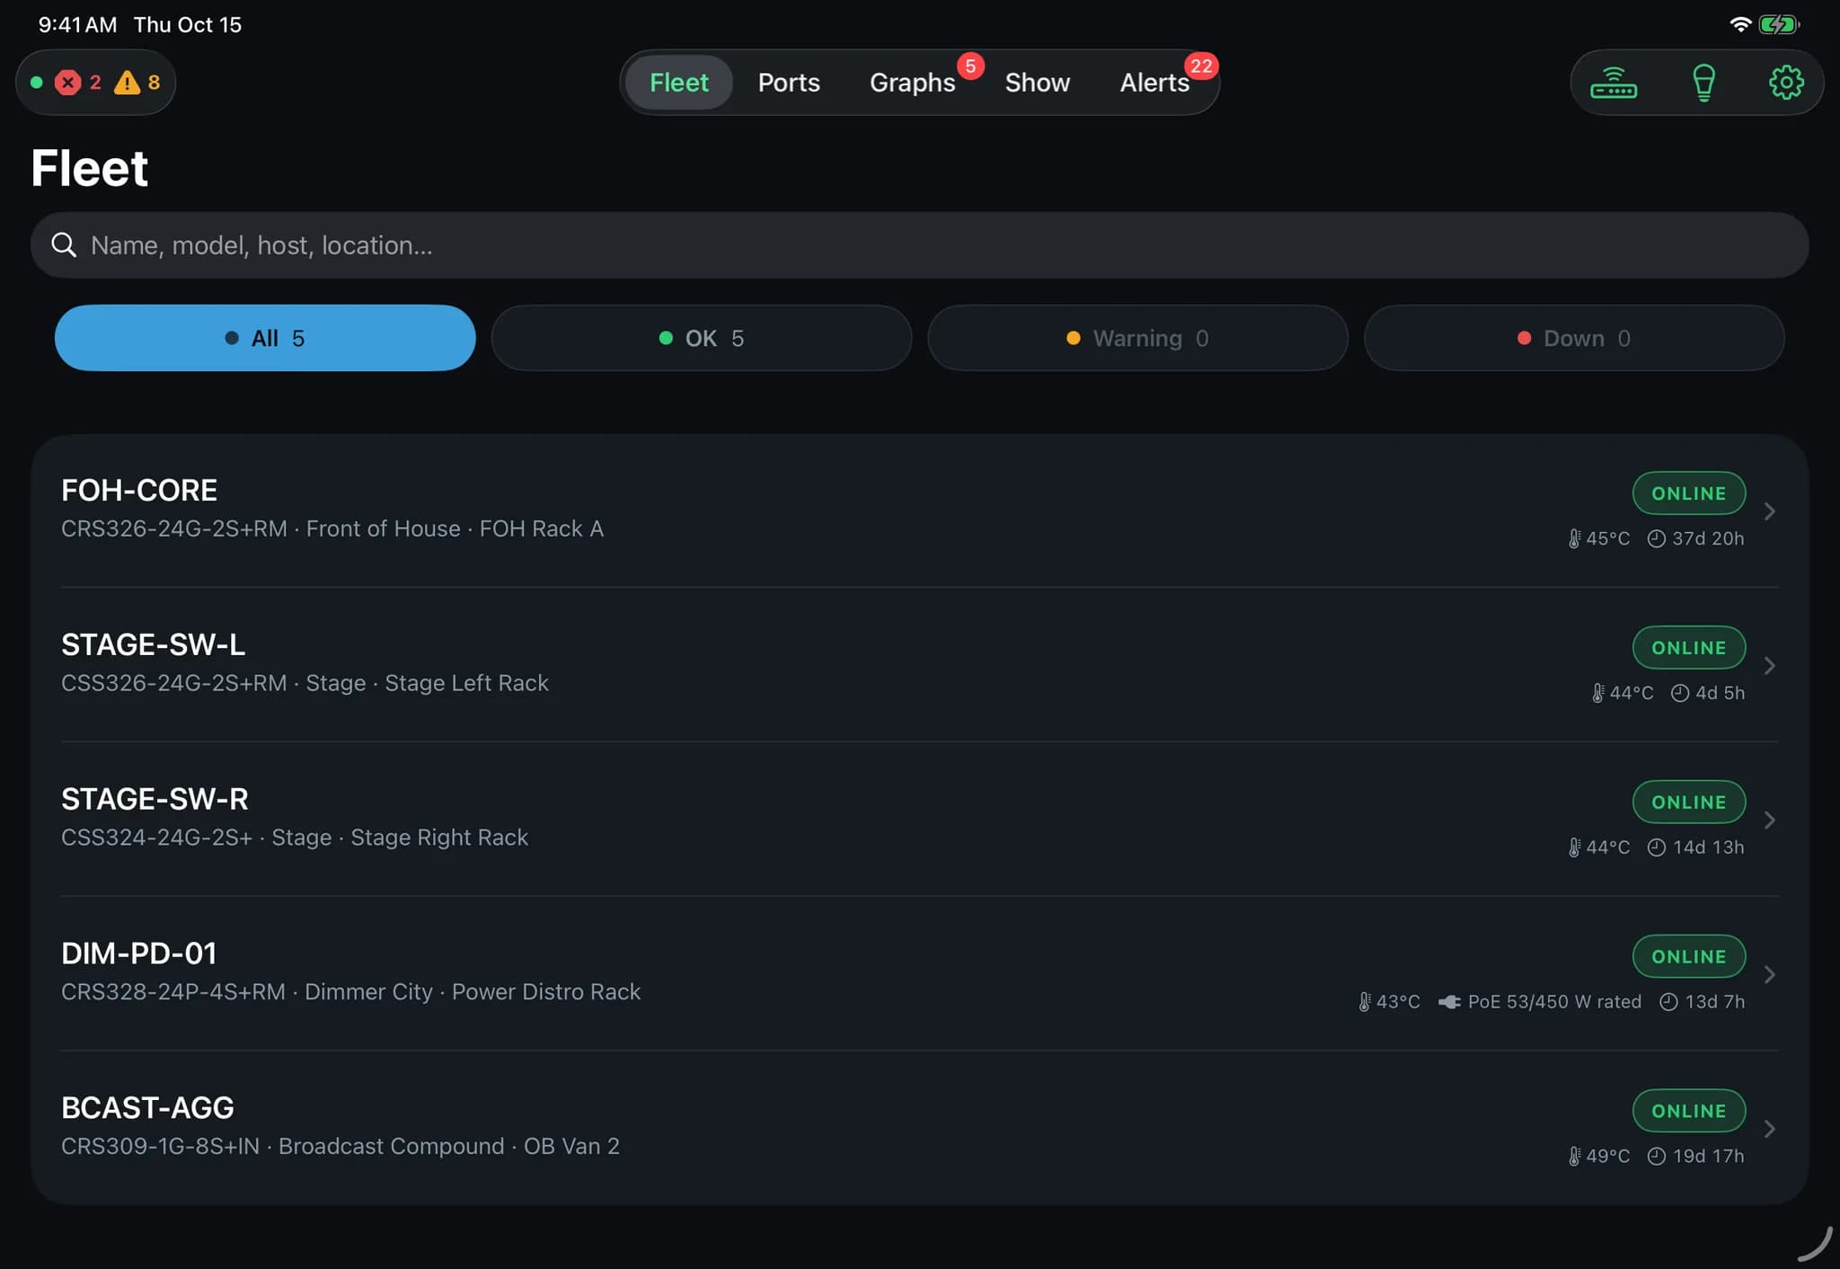1840x1269 pixels.
Task: Click the thermometer icon on DIM-PD-01 row
Action: pyautogui.click(x=1365, y=1001)
